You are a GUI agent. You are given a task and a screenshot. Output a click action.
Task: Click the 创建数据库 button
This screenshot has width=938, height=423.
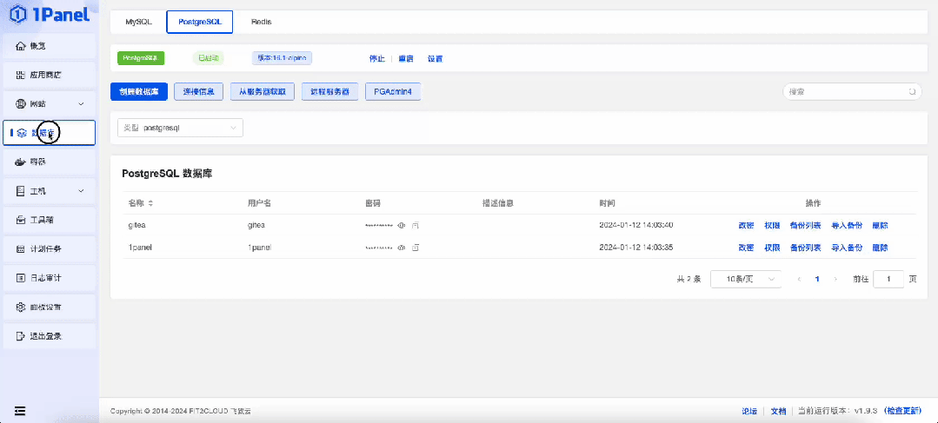point(139,92)
